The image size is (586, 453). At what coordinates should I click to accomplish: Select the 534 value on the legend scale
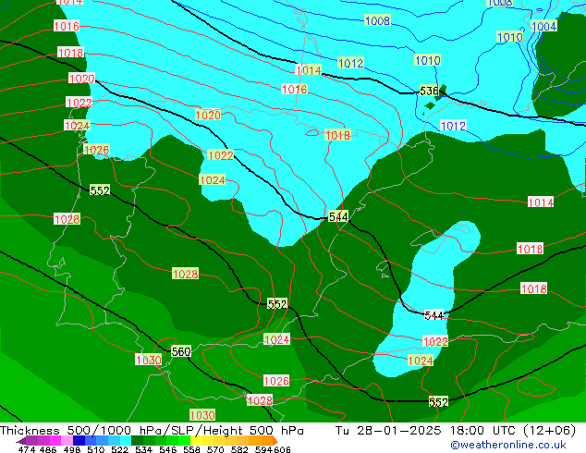pyautogui.click(x=143, y=449)
